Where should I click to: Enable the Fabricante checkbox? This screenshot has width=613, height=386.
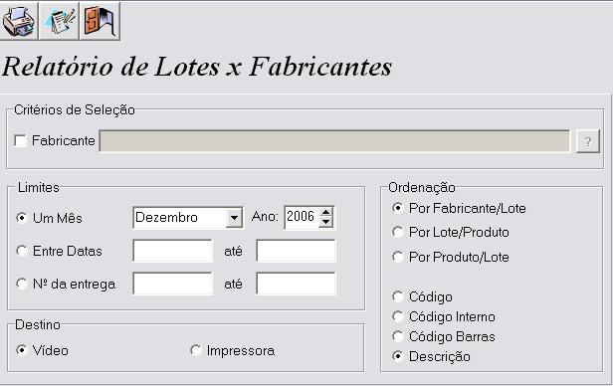(x=20, y=140)
